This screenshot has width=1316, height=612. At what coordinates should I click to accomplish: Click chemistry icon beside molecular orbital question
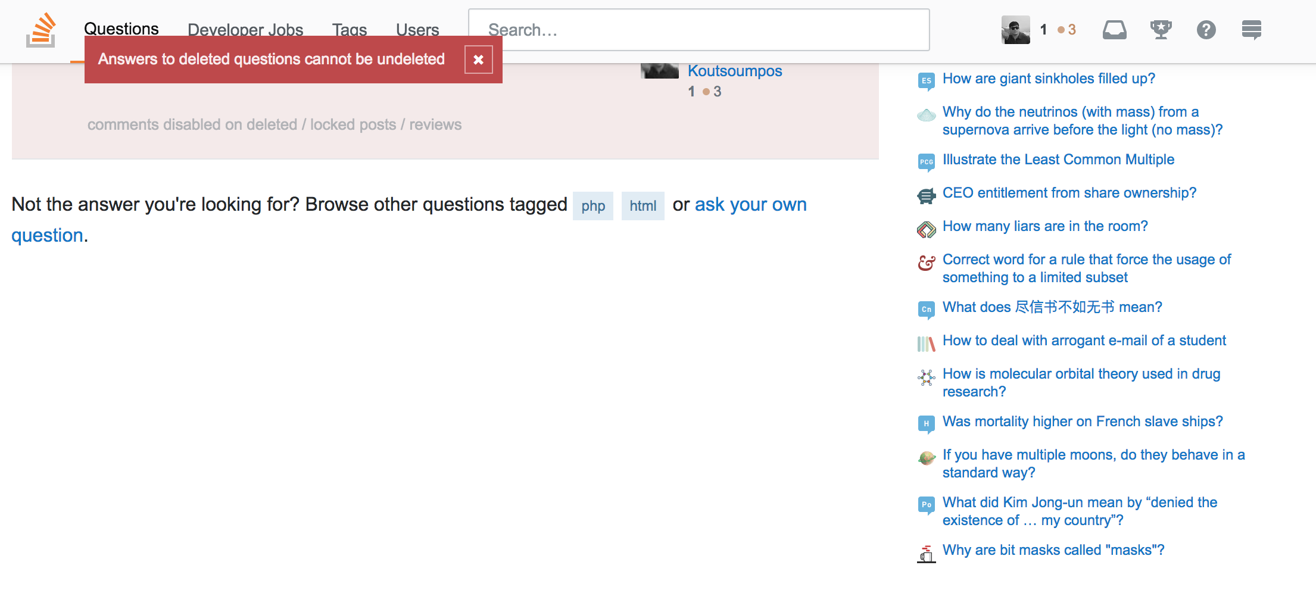click(927, 377)
